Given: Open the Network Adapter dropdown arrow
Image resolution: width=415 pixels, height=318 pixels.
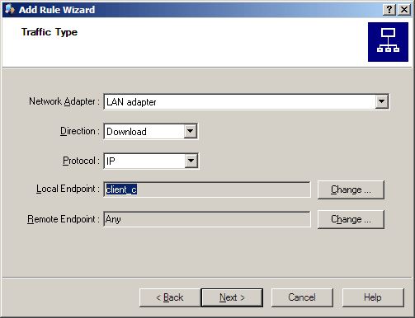Looking at the screenshot, I should pyautogui.click(x=381, y=101).
